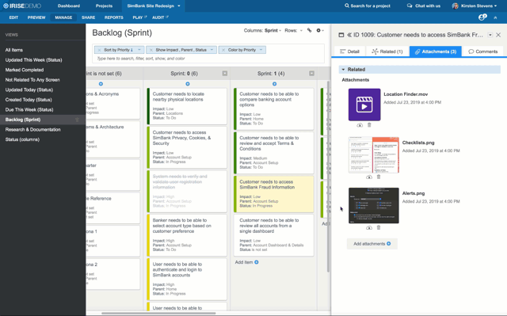Switch to the Comments tab

483,51
